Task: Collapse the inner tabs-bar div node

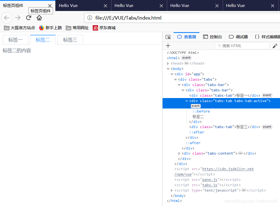Action: click(183, 90)
